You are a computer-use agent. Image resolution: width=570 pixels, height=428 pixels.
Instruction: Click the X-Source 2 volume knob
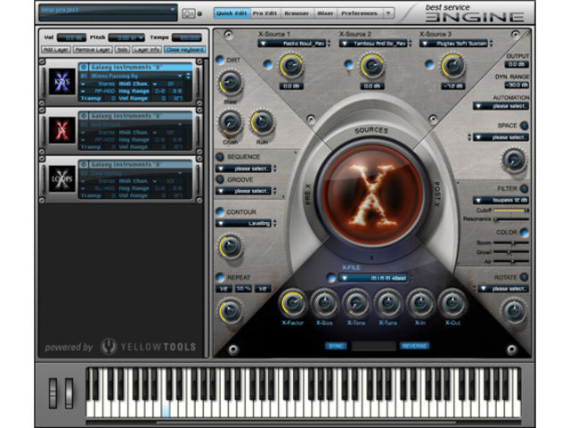click(372, 66)
